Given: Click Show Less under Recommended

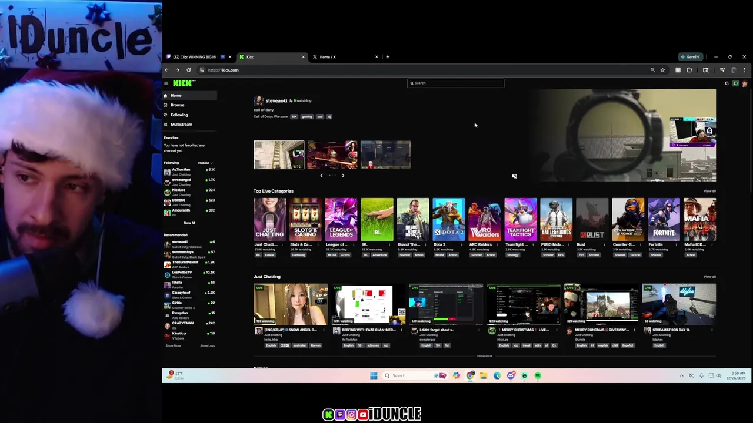Looking at the screenshot, I should [x=207, y=345].
